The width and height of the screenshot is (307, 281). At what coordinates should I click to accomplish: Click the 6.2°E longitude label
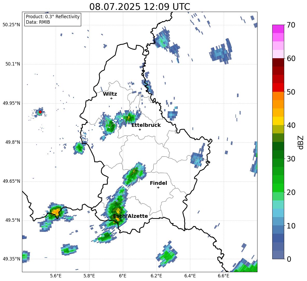(x=156, y=276)
